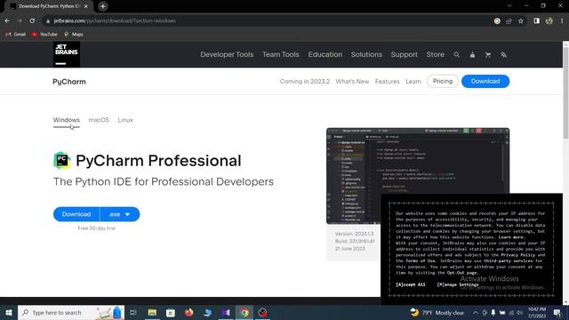This screenshot has width=569, height=320.
Task: Open the Gmail bookmark
Action: [15, 34]
